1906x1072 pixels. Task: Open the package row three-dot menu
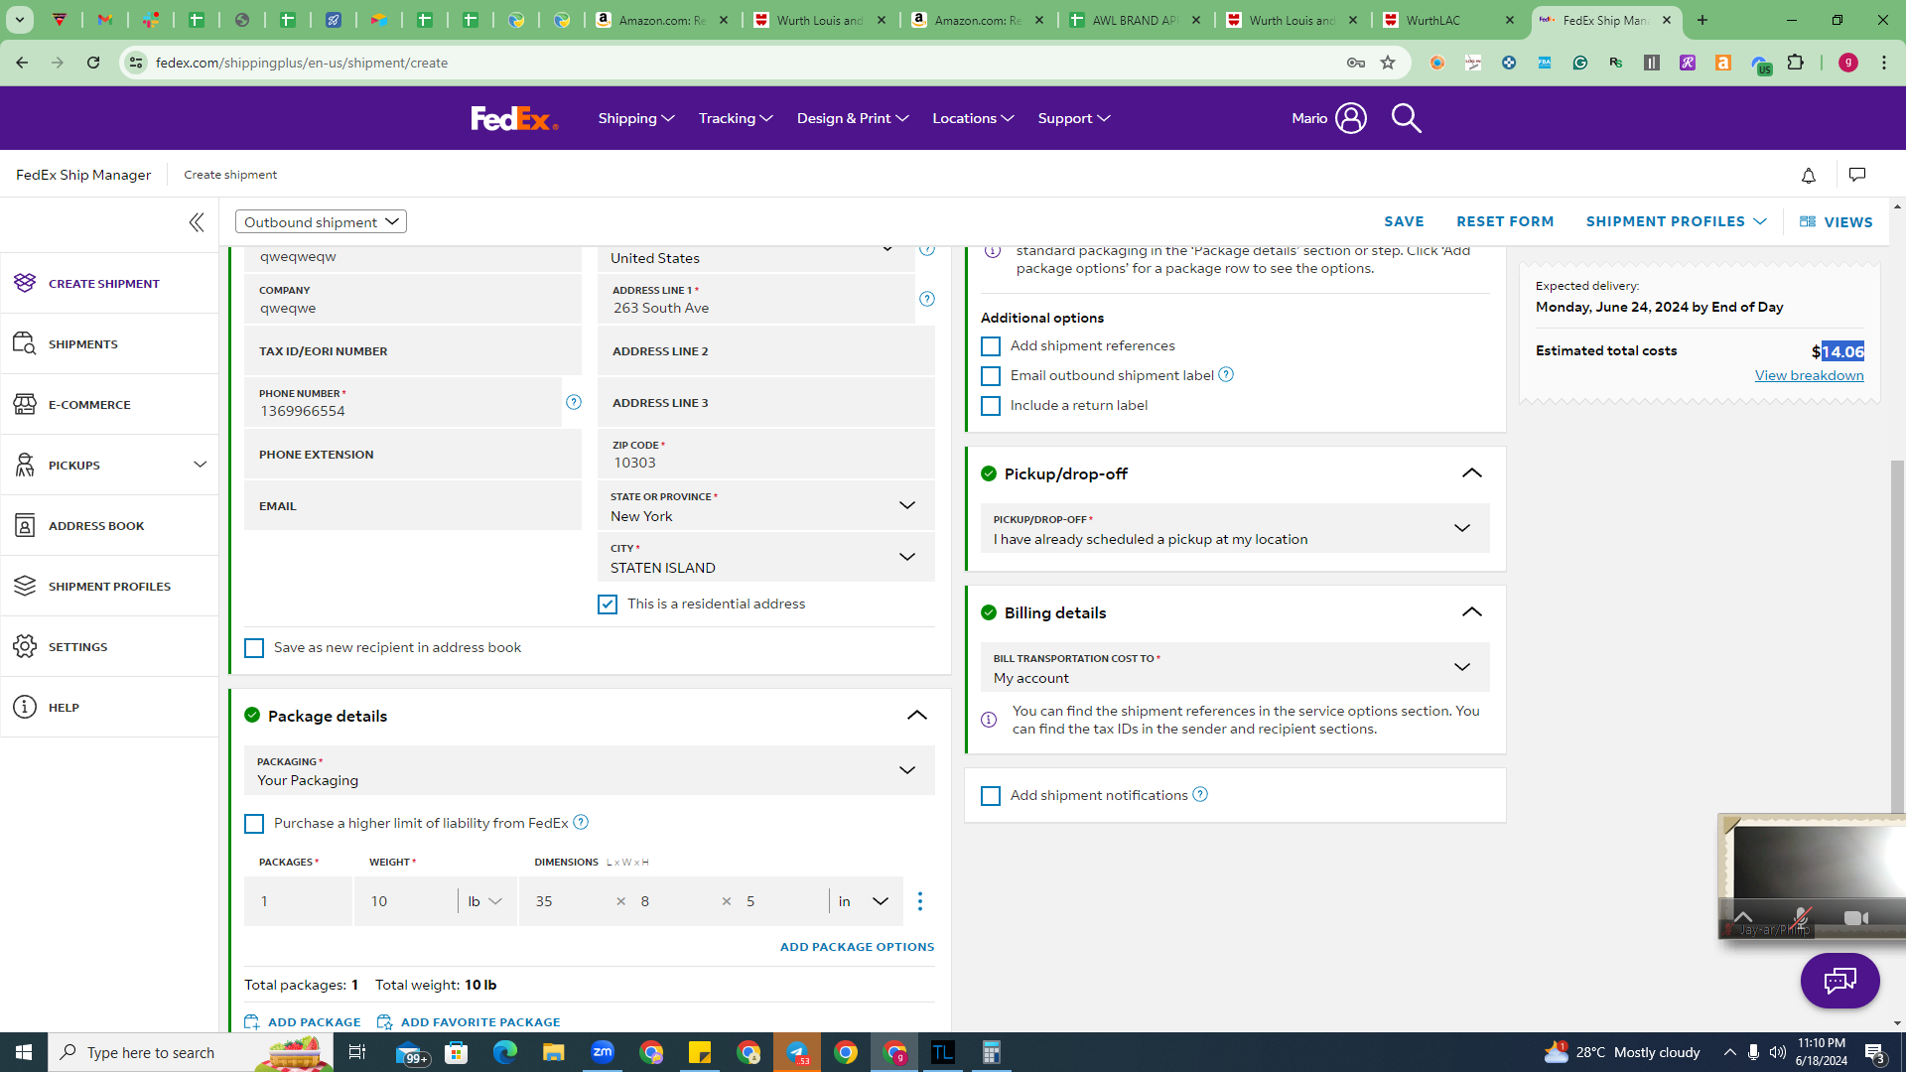[920, 901]
